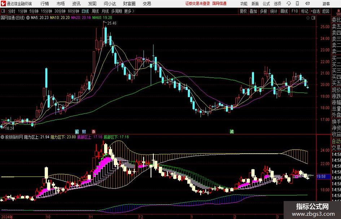
Task: Click the 统计 statistics toolbar button
Action: coord(274,11)
